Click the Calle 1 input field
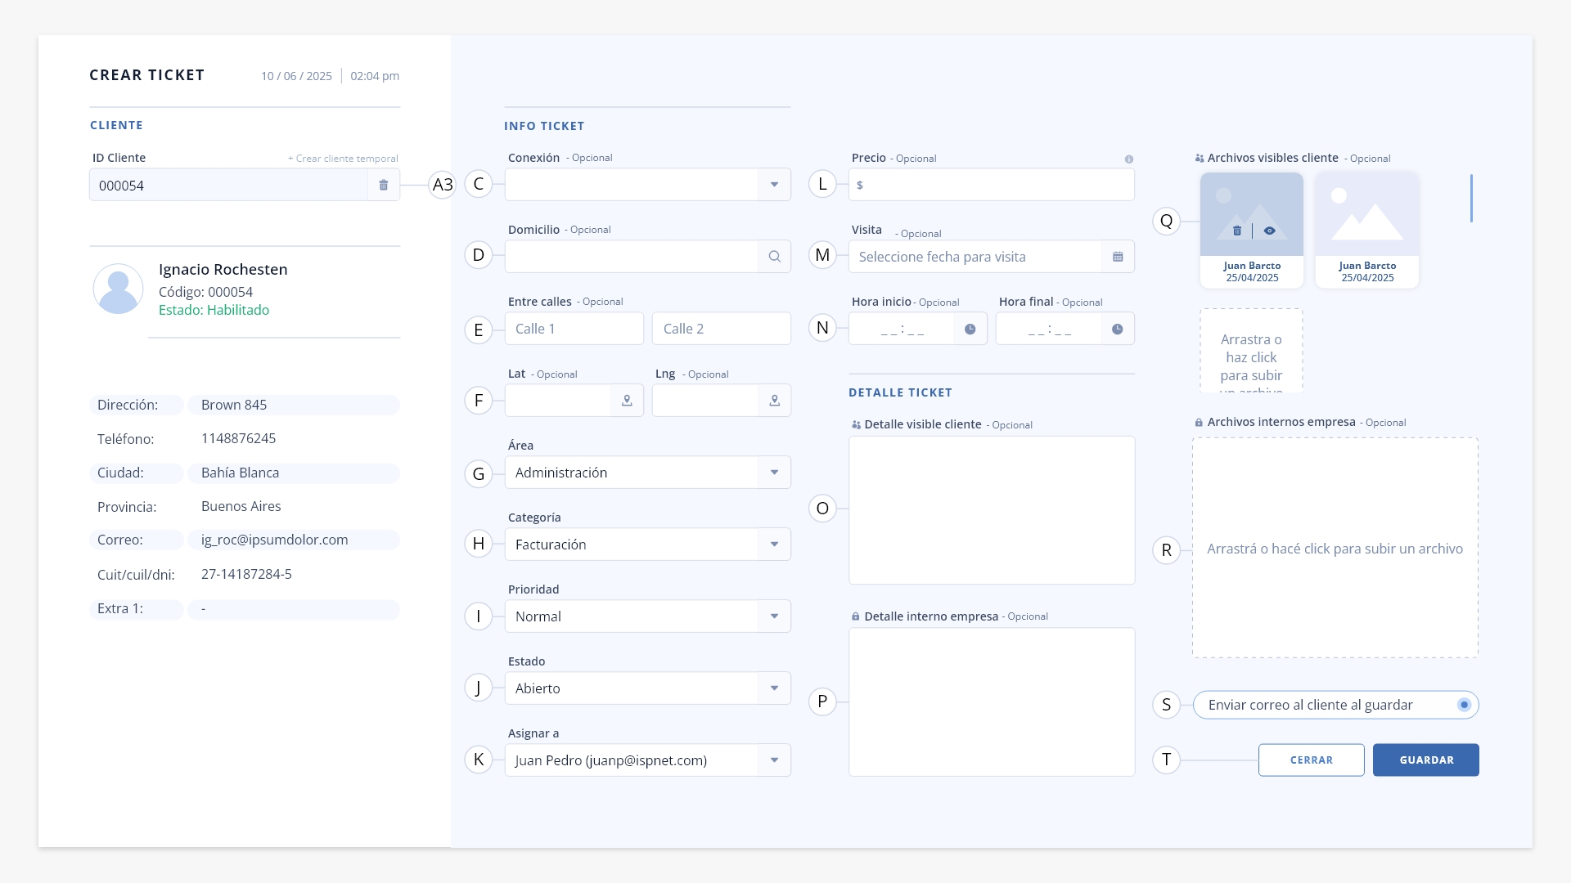The image size is (1571, 883). click(574, 329)
